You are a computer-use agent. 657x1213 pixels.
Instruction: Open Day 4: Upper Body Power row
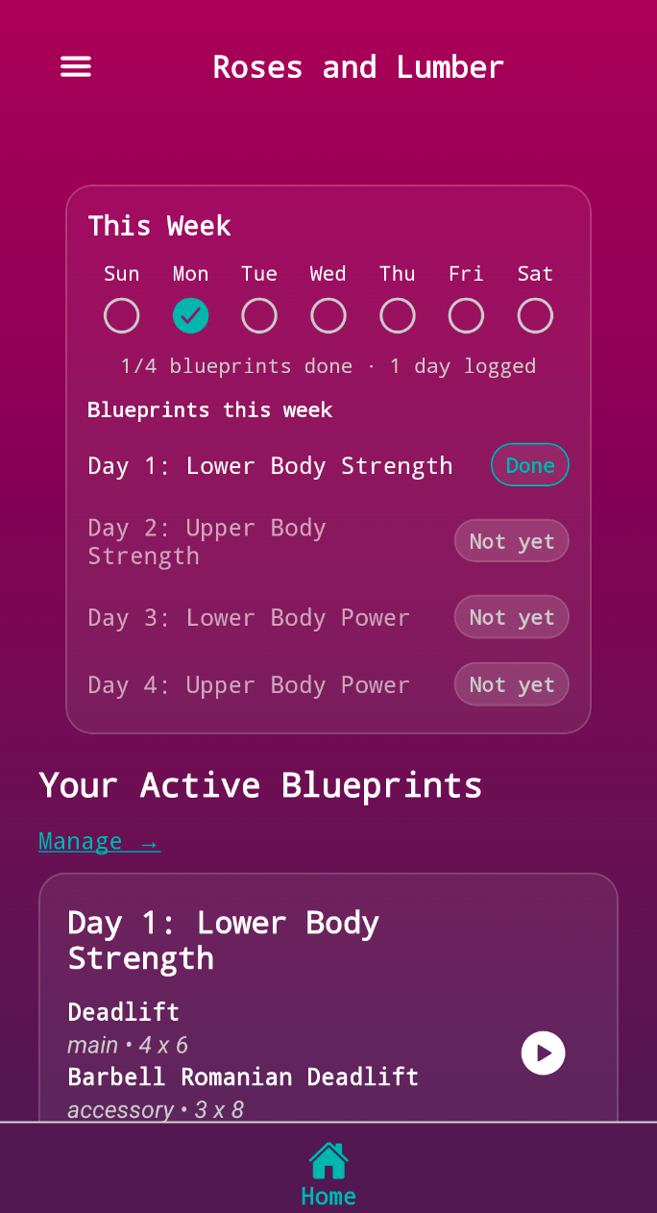[328, 684]
